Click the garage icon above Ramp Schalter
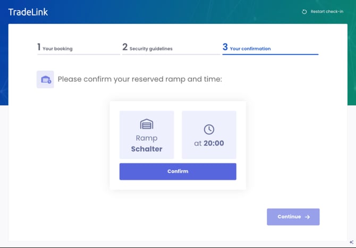Image resolution: width=356 pixels, height=248 pixels. (x=147, y=124)
